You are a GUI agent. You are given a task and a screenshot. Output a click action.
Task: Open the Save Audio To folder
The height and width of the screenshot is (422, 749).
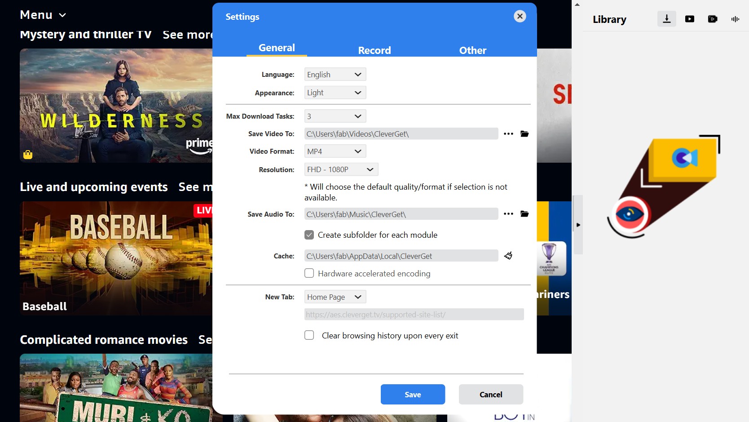[x=524, y=214]
